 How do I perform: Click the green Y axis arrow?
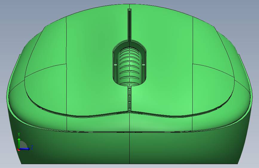tap(19, 143)
